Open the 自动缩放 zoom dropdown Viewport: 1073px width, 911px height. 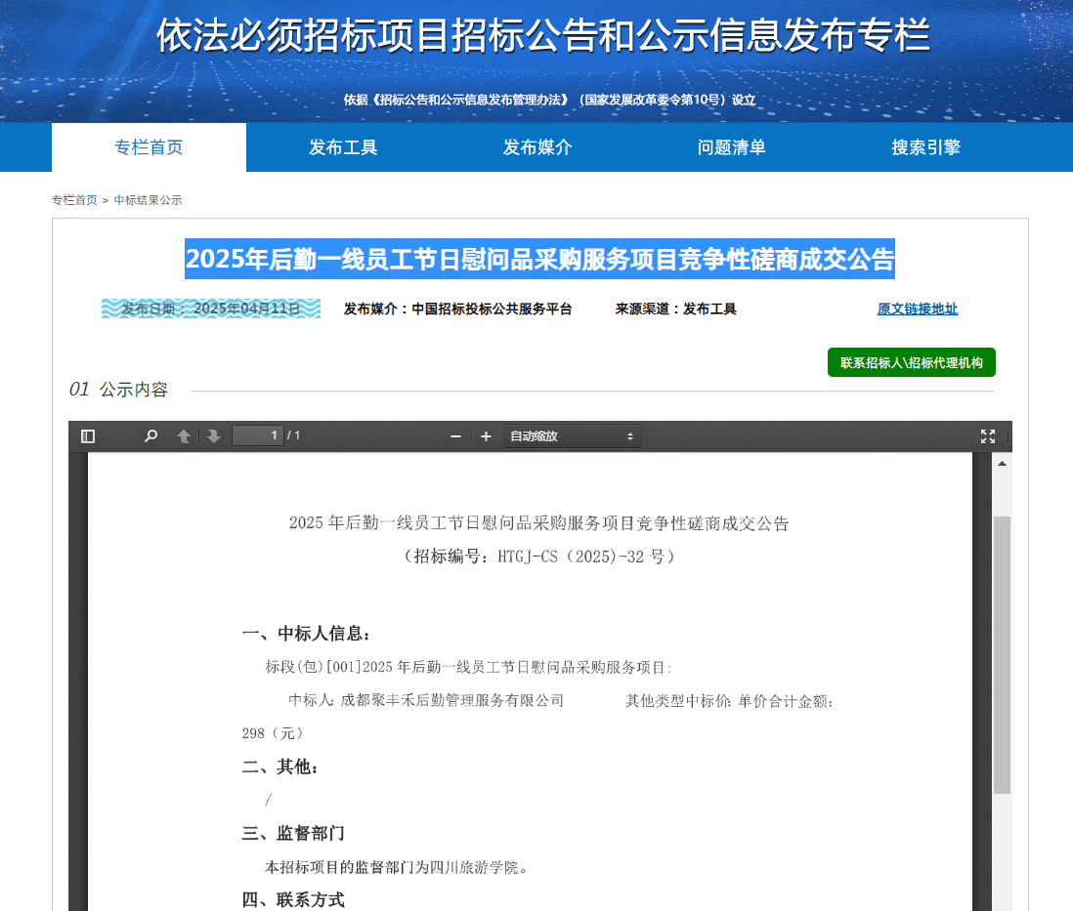[x=573, y=436]
